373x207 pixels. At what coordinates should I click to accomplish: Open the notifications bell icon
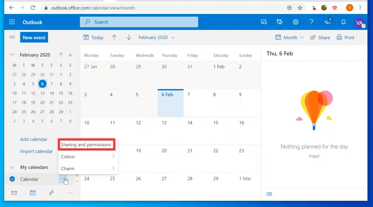pos(343,22)
